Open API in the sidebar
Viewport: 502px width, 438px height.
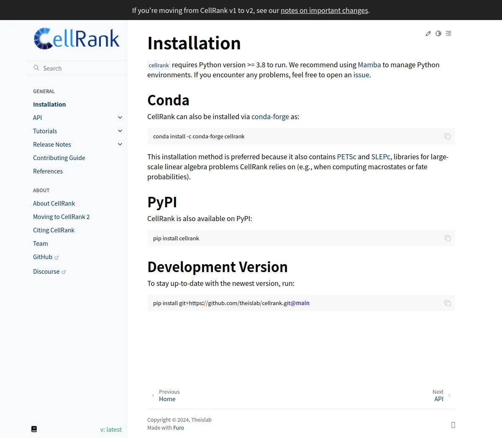(38, 118)
